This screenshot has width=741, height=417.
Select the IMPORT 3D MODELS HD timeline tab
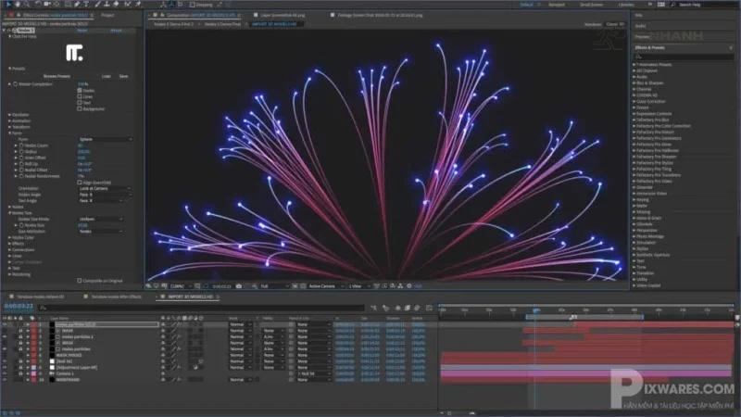click(191, 297)
